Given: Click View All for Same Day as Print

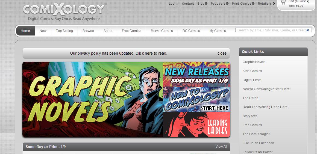Looking at the screenshot, I should click(221, 147).
